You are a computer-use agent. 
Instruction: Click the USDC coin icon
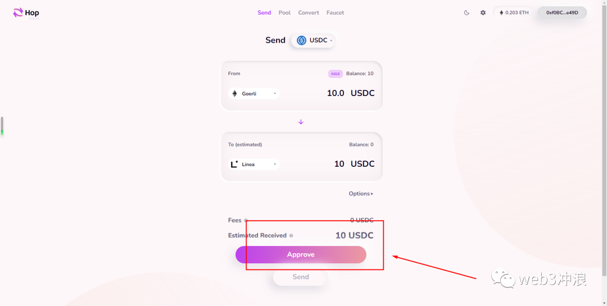(302, 40)
